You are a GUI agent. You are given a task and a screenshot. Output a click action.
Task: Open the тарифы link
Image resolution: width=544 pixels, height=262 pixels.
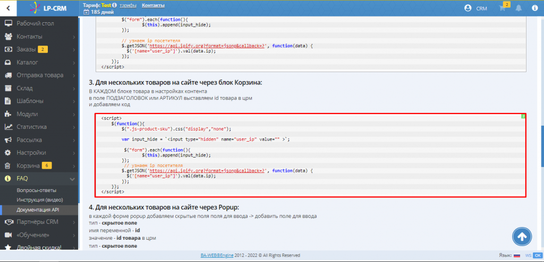[127, 5]
